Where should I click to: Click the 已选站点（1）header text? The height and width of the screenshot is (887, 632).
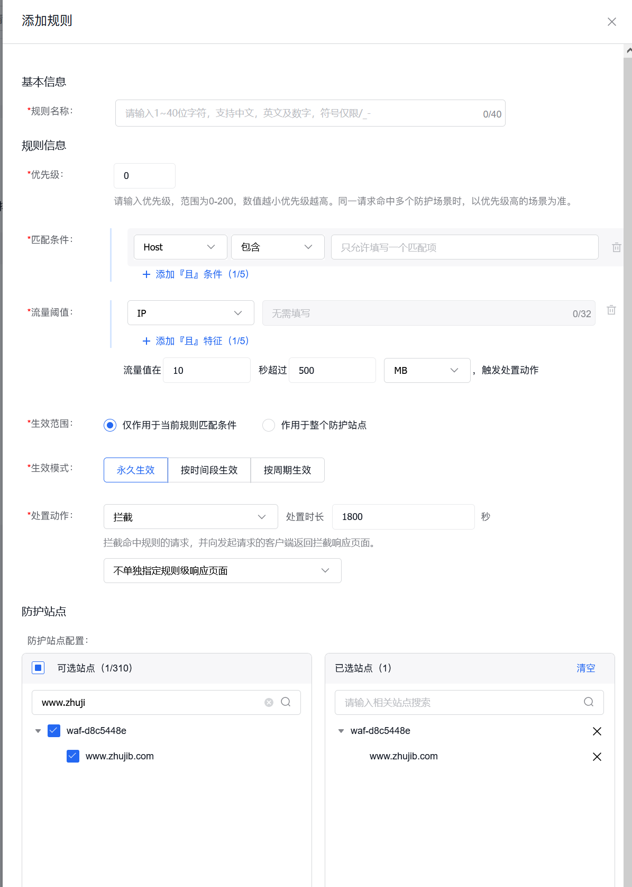(364, 668)
